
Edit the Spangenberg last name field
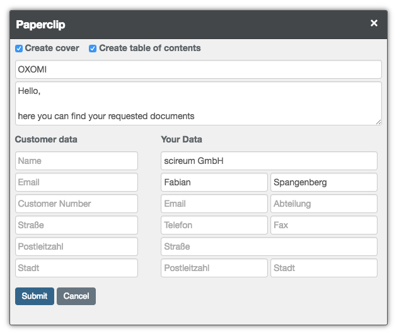[324, 182]
